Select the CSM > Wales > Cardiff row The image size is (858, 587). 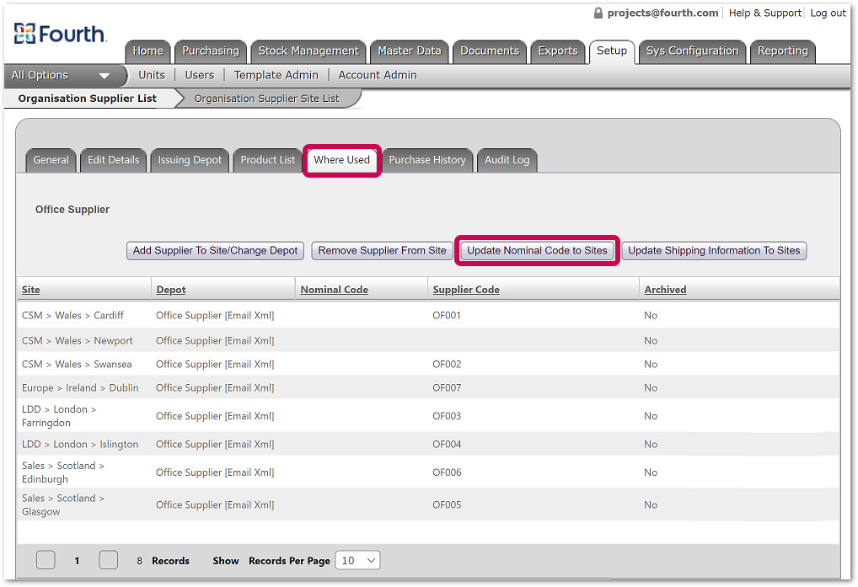428,315
